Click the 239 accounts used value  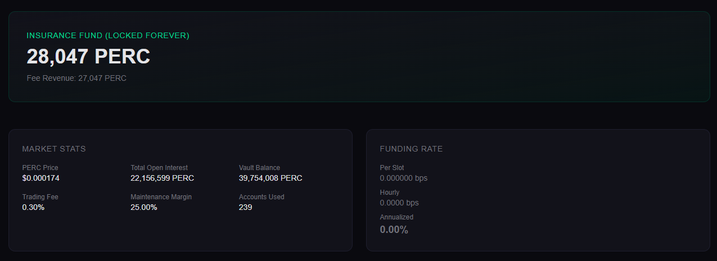point(245,207)
